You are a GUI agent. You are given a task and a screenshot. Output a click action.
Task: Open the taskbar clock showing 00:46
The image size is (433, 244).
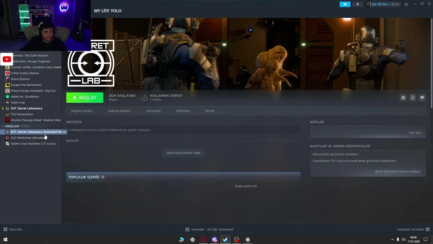pyautogui.click(x=413, y=240)
